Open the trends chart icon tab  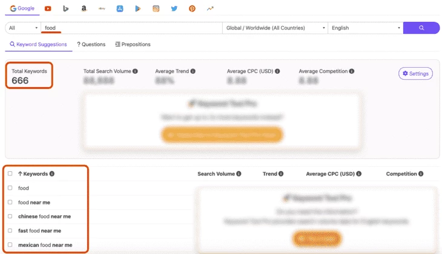(210, 8)
